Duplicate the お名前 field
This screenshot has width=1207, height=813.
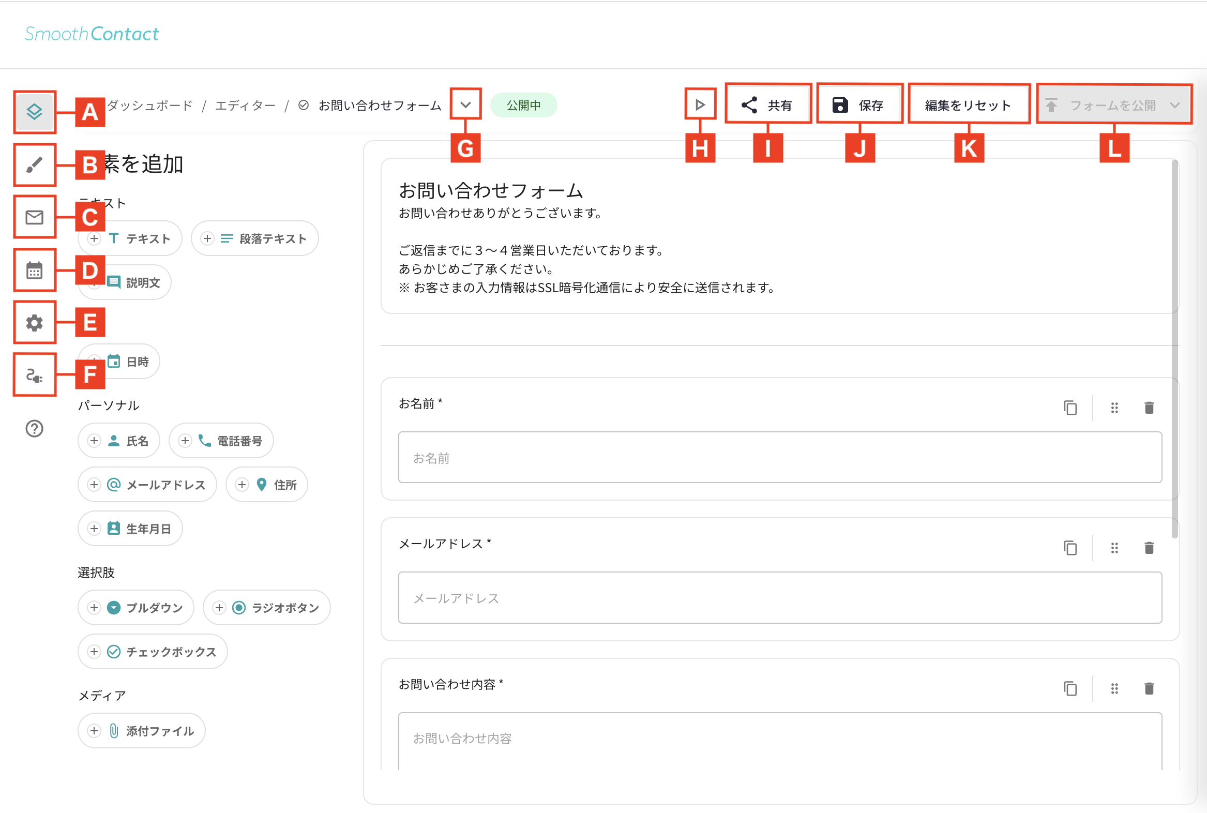[x=1070, y=408]
